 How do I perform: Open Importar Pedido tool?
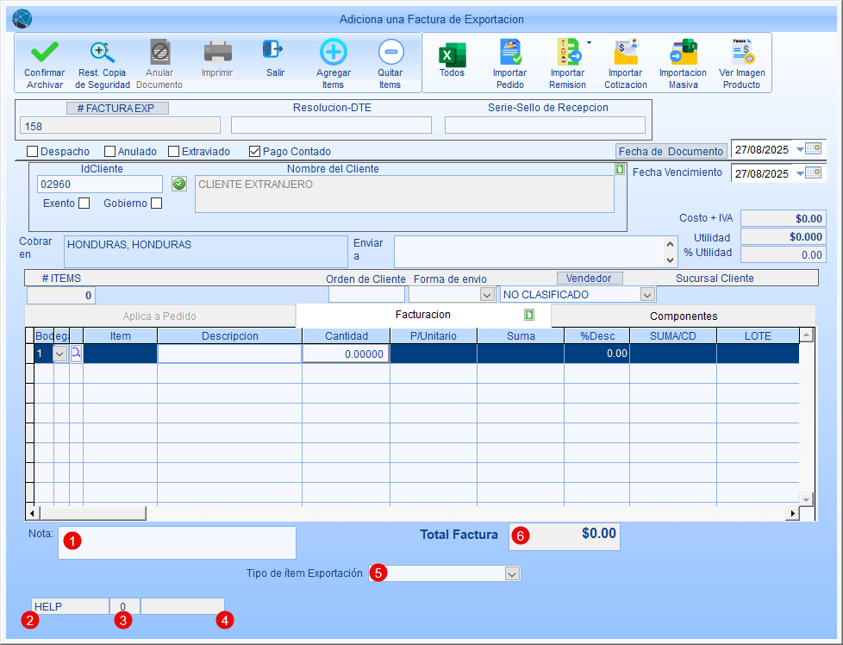pyautogui.click(x=509, y=53)
